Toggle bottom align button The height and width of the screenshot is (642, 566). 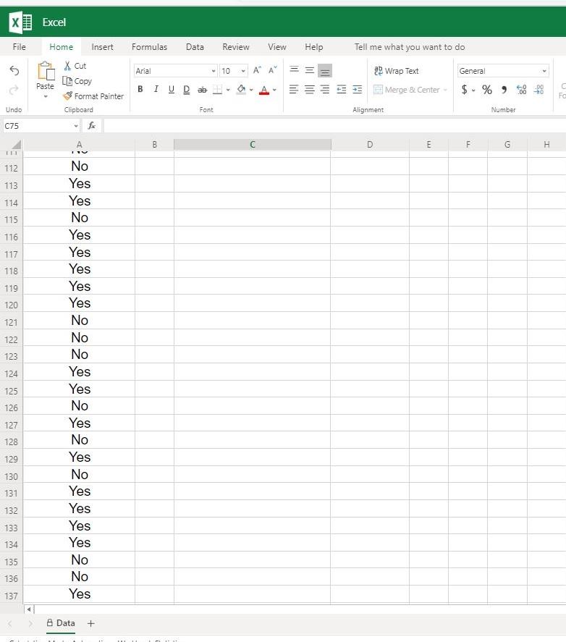tap(325, 71)
